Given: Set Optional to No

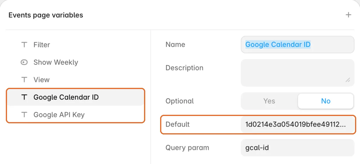Looking at the screenshot, I should tap(326, 101).
